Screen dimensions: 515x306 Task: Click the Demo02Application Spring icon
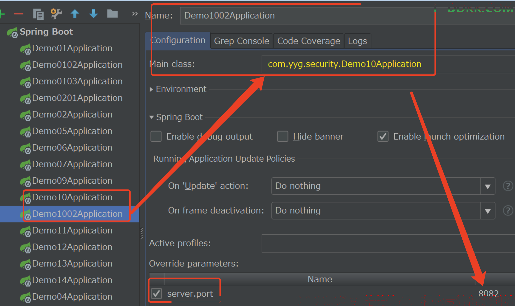pos(26,115)
